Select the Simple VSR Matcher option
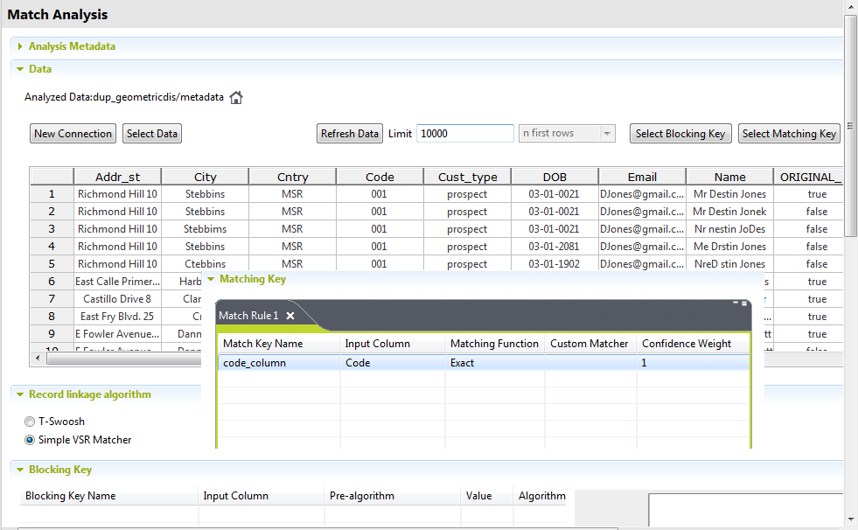 [31, 440]
